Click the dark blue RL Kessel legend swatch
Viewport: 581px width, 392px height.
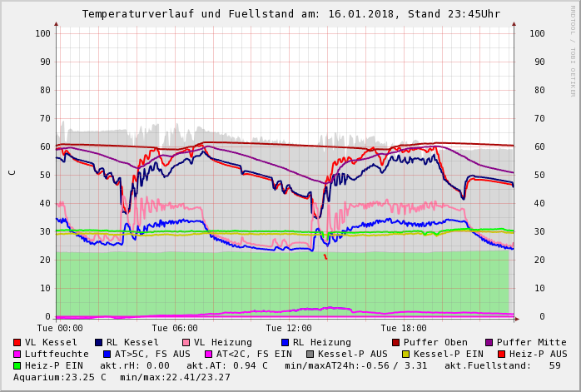click(x=99, y=343)
